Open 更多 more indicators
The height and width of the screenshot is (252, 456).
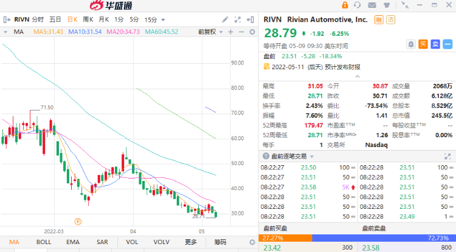(191, 242)
